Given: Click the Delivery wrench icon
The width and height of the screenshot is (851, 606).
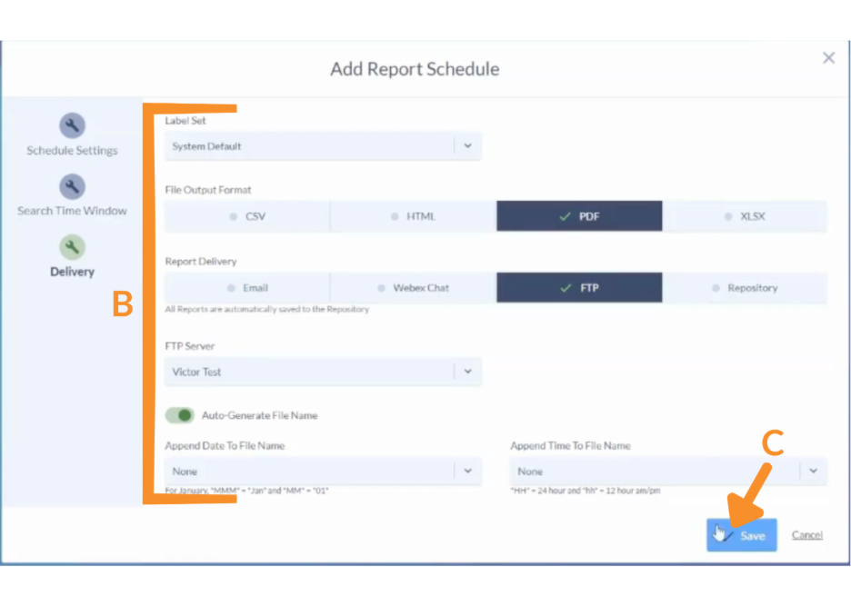Looking at the screenshot, I should (72, 246).
